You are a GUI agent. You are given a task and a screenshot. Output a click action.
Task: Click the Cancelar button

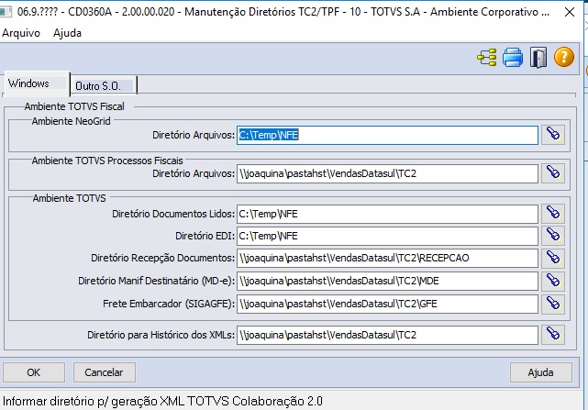[104, 372]
